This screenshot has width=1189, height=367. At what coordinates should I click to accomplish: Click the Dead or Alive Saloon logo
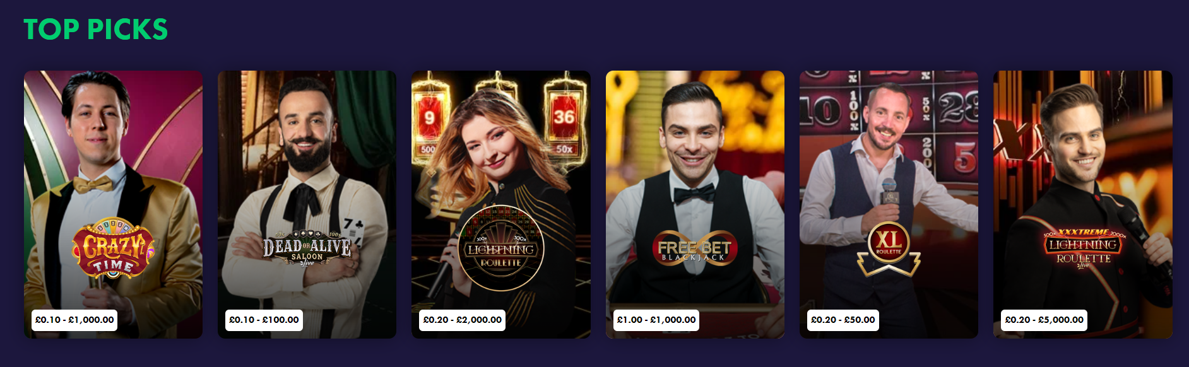pyautogui.click(x=307, y=250)
